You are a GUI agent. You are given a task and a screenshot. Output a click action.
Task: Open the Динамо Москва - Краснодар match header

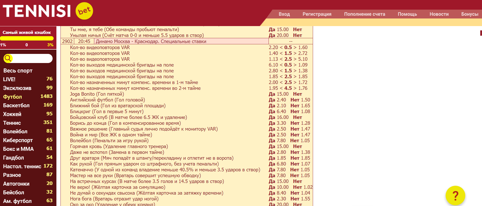tap(151, 42)
